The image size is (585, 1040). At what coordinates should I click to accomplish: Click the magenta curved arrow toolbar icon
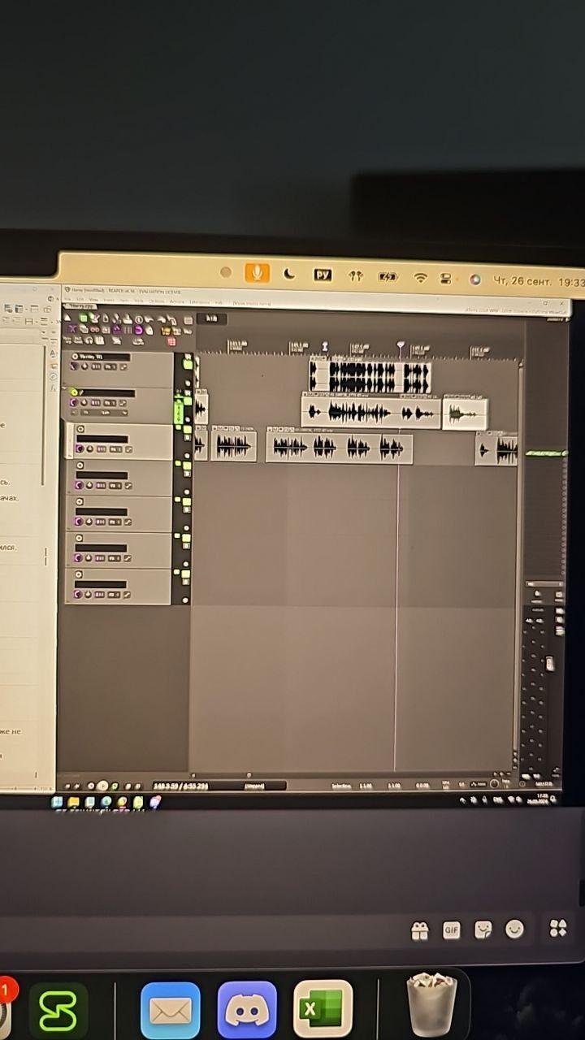(x=138, y=330)
